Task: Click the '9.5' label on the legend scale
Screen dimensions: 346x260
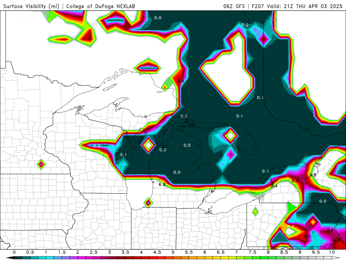Action: pos(316,252)
